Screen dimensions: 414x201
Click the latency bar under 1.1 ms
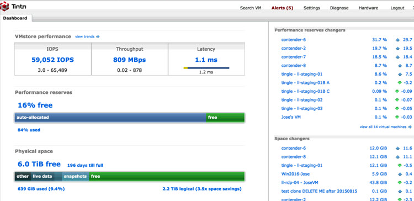(x=206, y=68)
